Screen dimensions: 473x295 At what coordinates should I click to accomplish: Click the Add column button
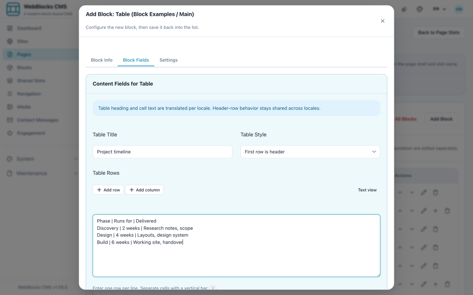(x=144, y=190)
